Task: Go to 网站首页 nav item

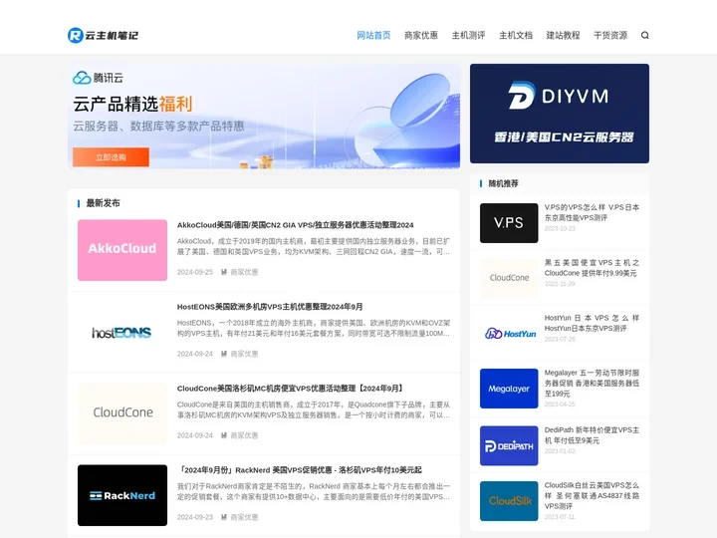Action: pos(373,35)
